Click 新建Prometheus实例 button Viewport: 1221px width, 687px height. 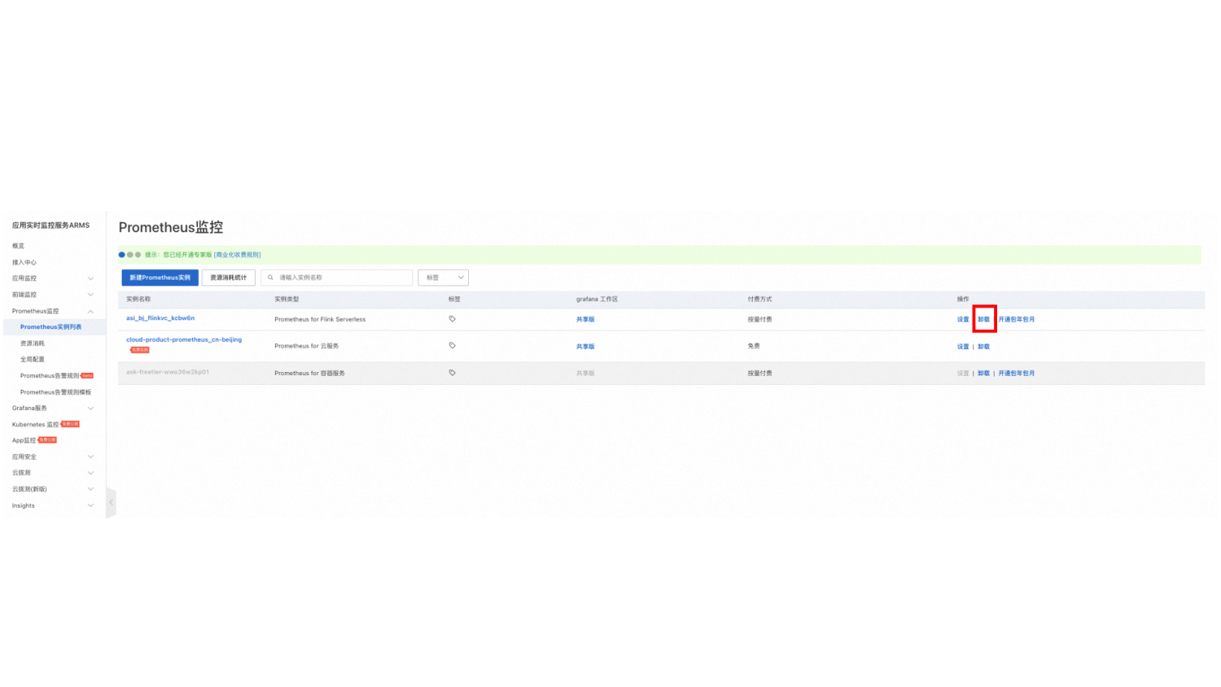tap(160, 278)
